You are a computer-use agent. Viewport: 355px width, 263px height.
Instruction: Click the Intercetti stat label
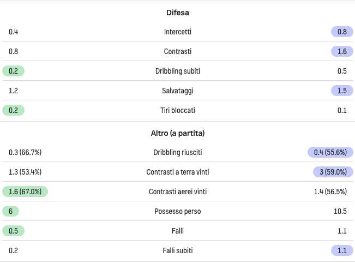[x=178, y=32]
